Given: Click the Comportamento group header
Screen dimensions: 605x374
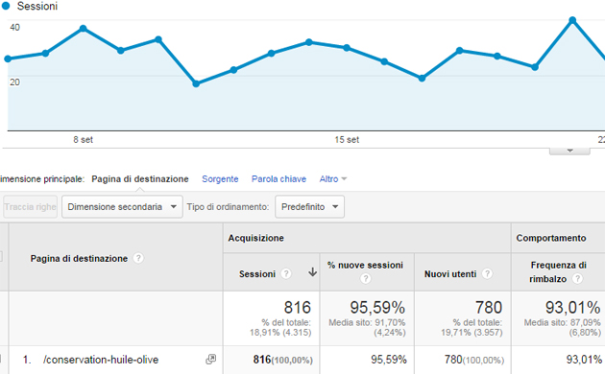Looking at the screenshot, I should point(551,238).
